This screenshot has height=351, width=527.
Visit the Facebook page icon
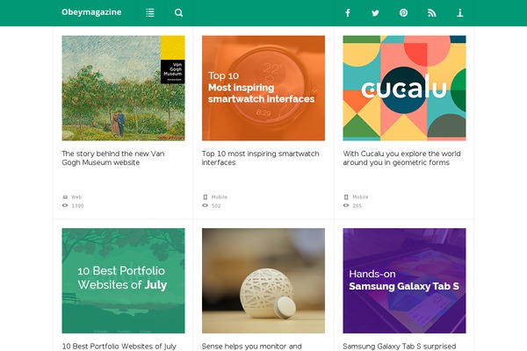pyautogui.click(x=348, y=13)
